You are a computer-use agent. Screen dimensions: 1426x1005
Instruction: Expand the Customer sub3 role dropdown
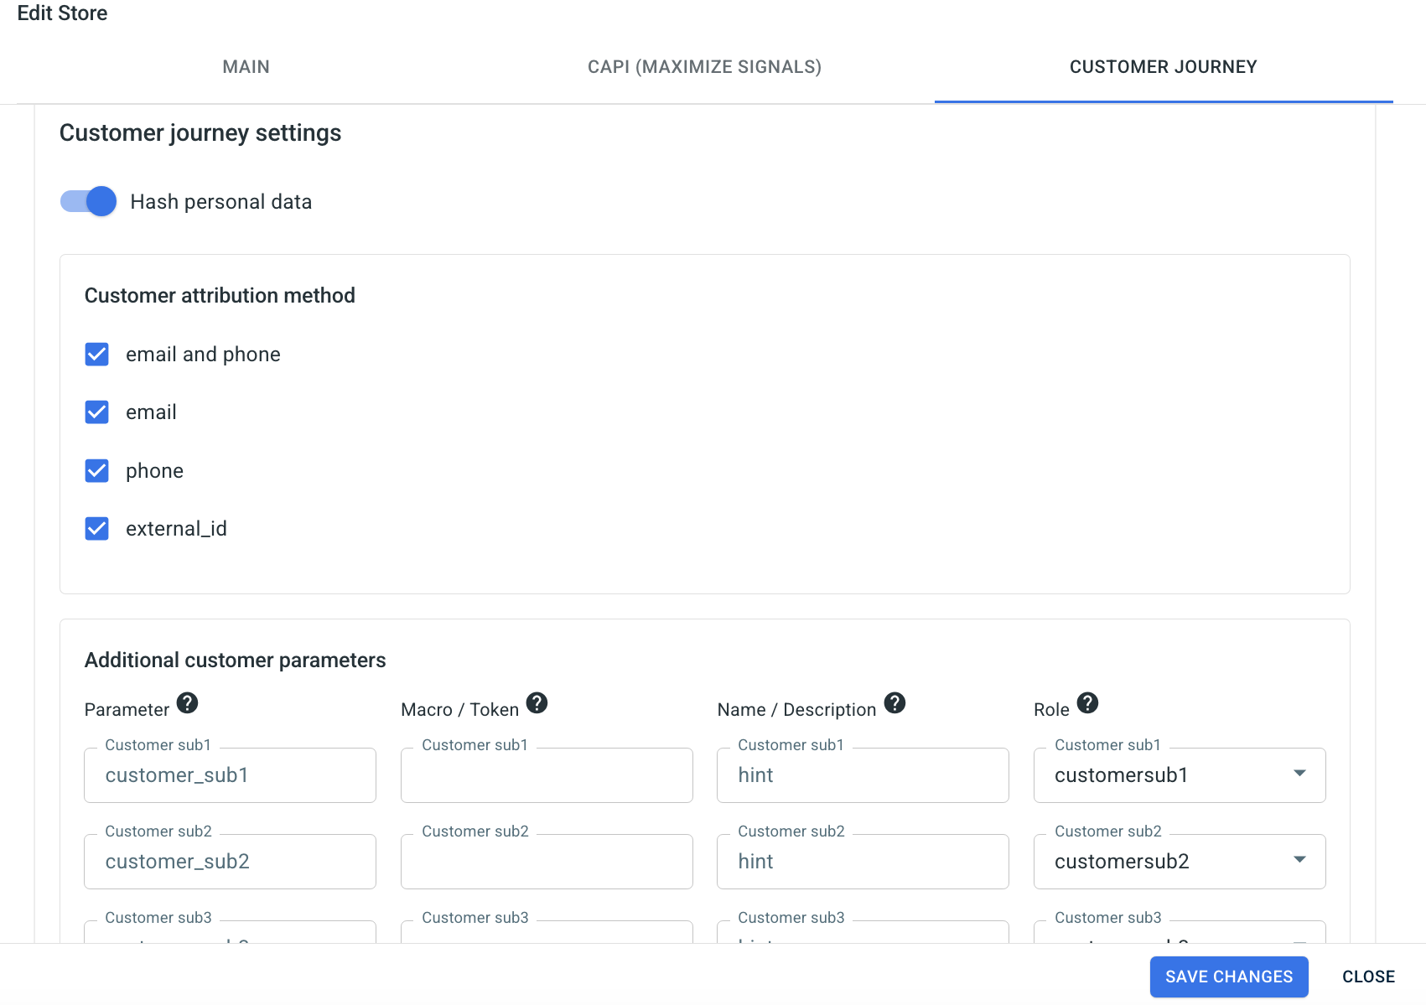(1180, 932)
